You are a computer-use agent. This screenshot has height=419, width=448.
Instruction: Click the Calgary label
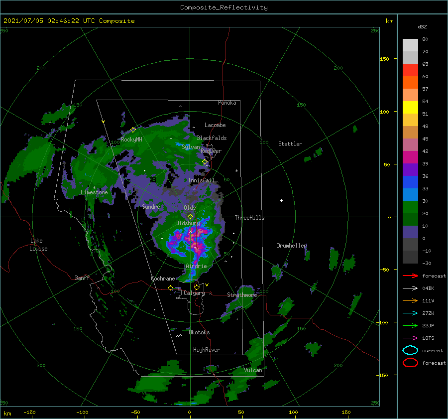tap(194, 293)
